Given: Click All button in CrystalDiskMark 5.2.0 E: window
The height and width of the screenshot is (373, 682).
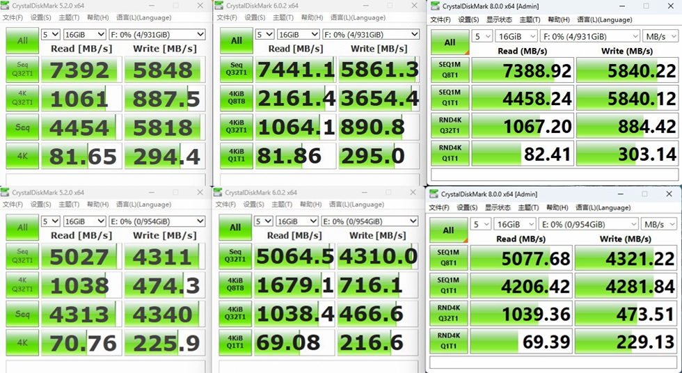Looking at the screenshot, I should pyautogui.click(x=22, y=228).
